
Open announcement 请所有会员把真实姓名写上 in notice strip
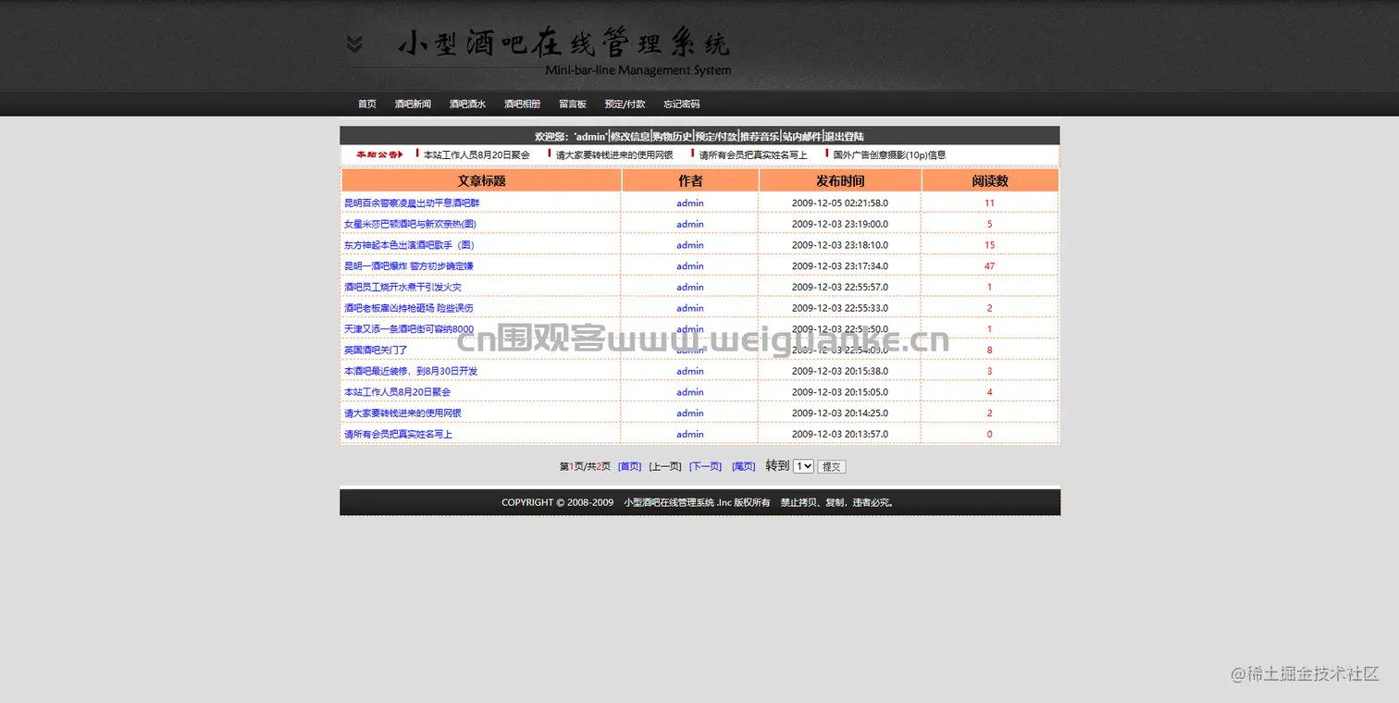[x=753, y=155]
